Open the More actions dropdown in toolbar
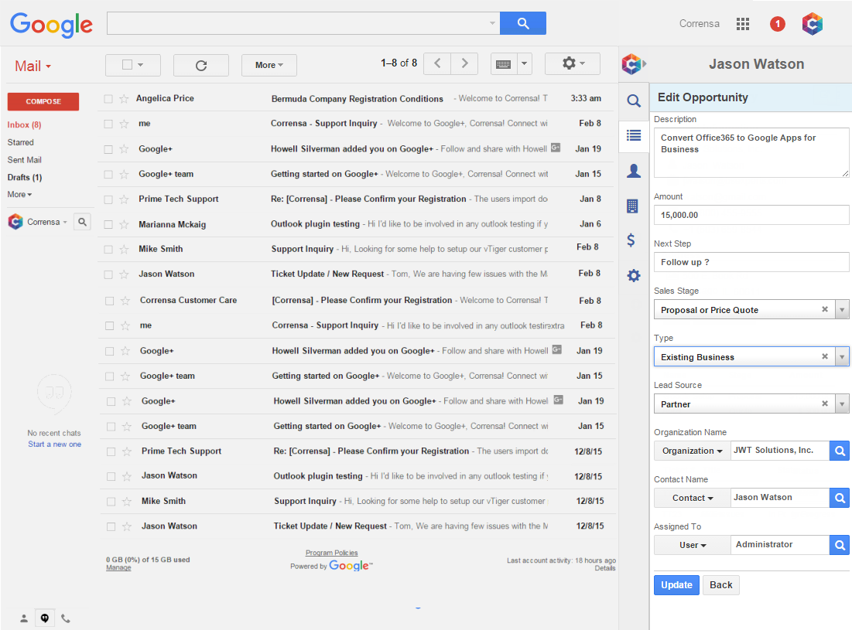This screenshot has height=630, width=852. click(269, 65)
